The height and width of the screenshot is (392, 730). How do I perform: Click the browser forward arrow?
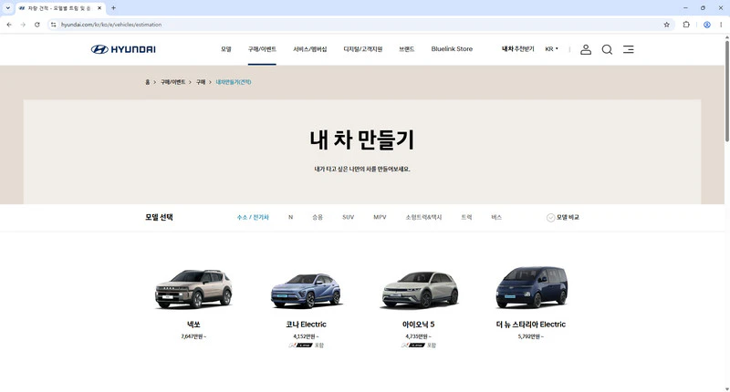[x=23, y=25]
